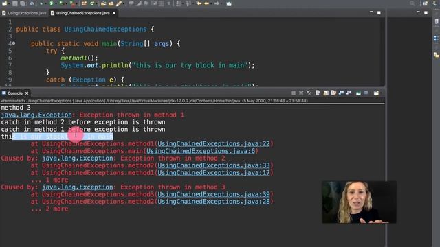The height and width of the screenshot is (247, 440).
Task: Expand the New wizard dropdown arrow
Action: tap(9, 4)
